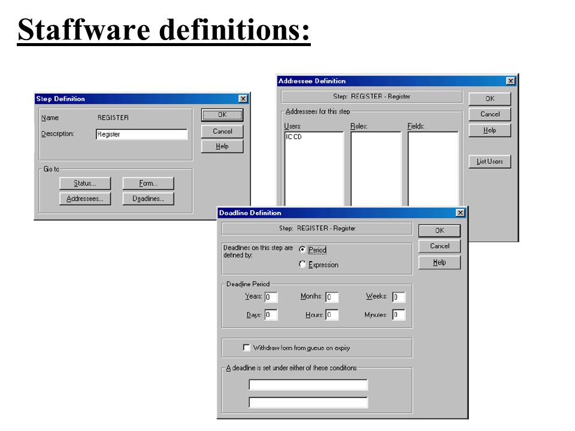Select IC CD in Users list

click(293, 136)
